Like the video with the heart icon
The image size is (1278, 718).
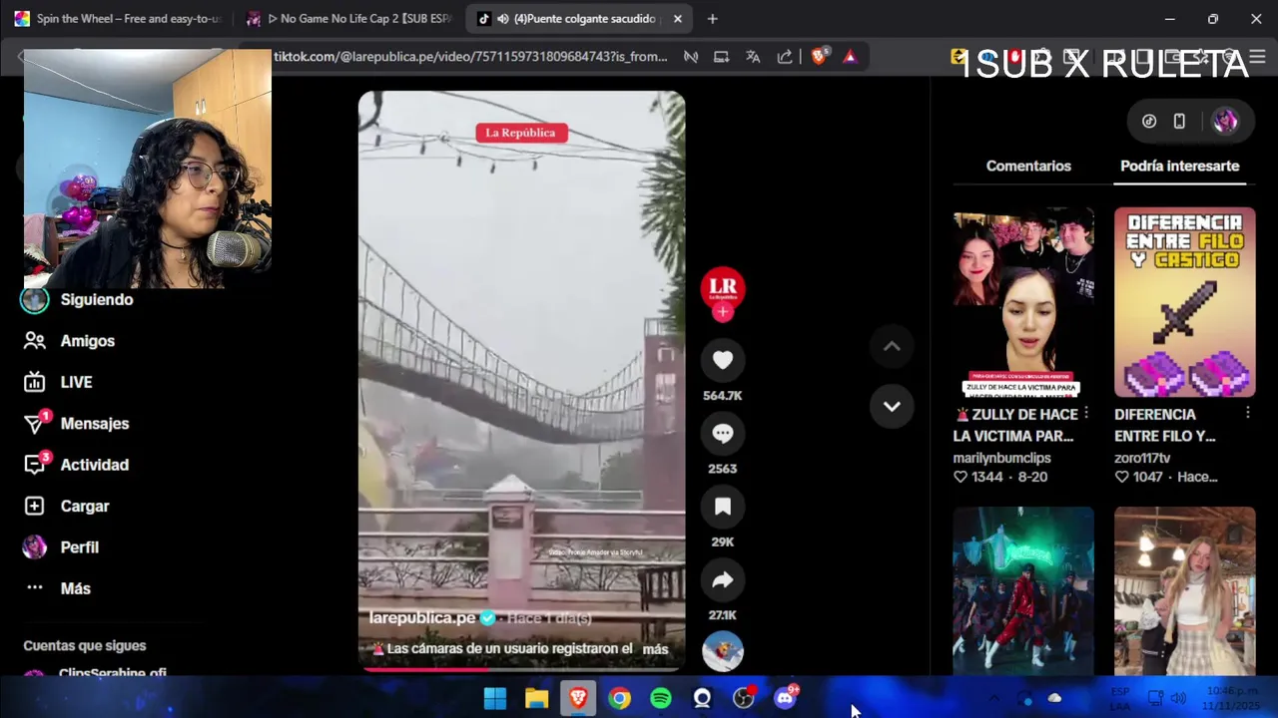[723, 360]
